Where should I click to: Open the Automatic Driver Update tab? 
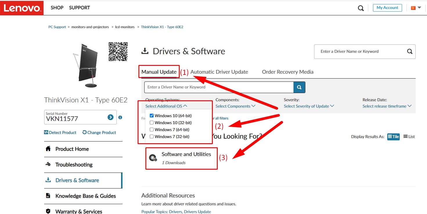point(219,72)
